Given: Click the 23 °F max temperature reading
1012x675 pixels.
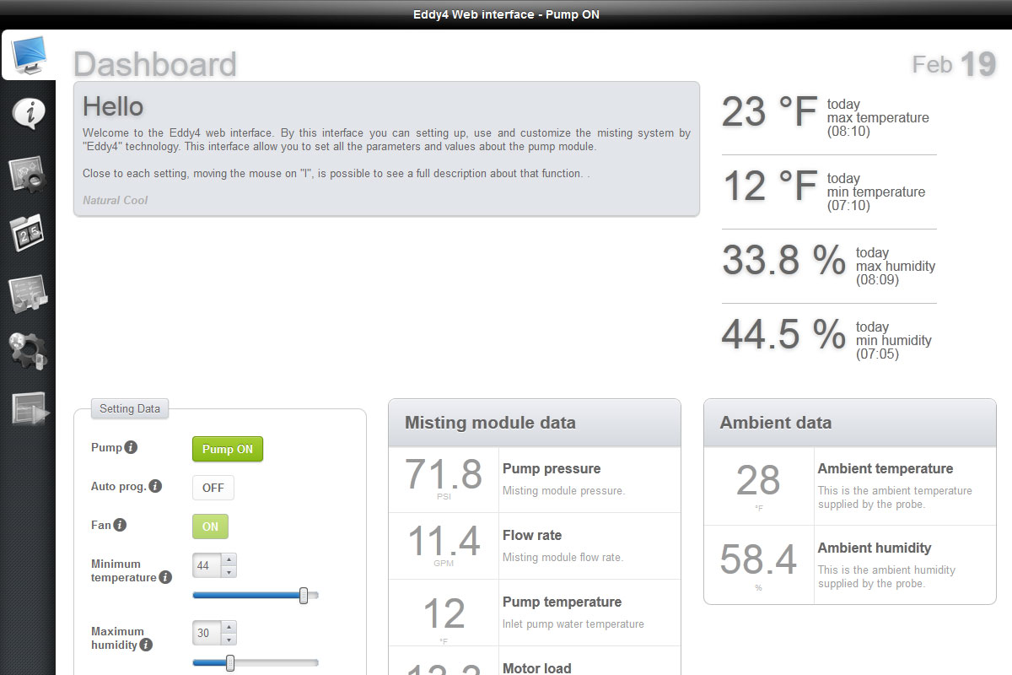Looking at the screenshot, I should 770,111.
